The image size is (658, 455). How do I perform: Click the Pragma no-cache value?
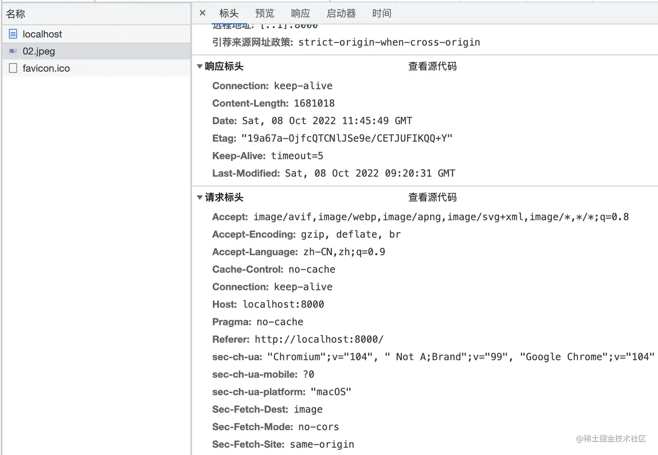coord(280,322)
